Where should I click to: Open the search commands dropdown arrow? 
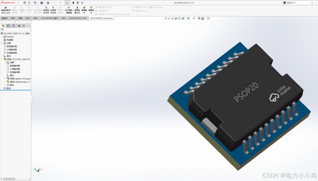(315, 3)
